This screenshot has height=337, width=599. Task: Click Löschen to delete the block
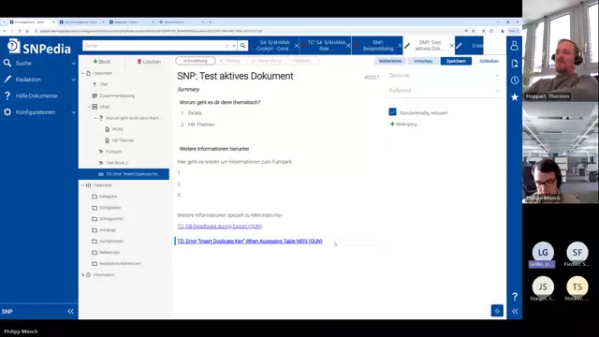pyautogui.click(x=149, y=62)
